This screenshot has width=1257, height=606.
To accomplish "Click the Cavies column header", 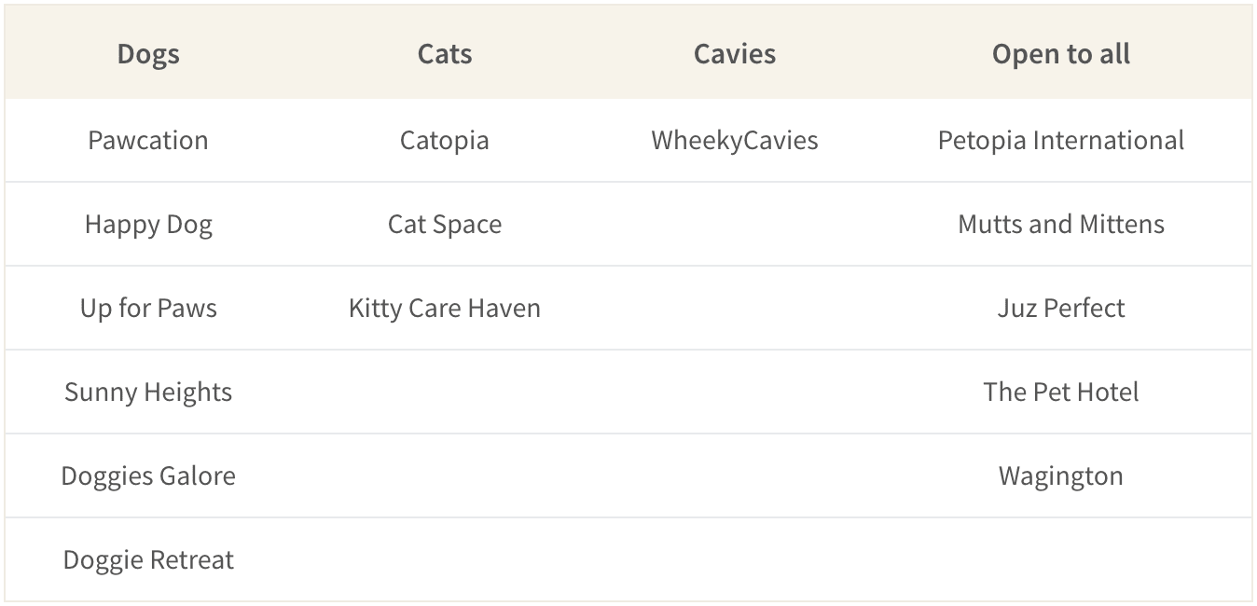I will pos(735,54).
